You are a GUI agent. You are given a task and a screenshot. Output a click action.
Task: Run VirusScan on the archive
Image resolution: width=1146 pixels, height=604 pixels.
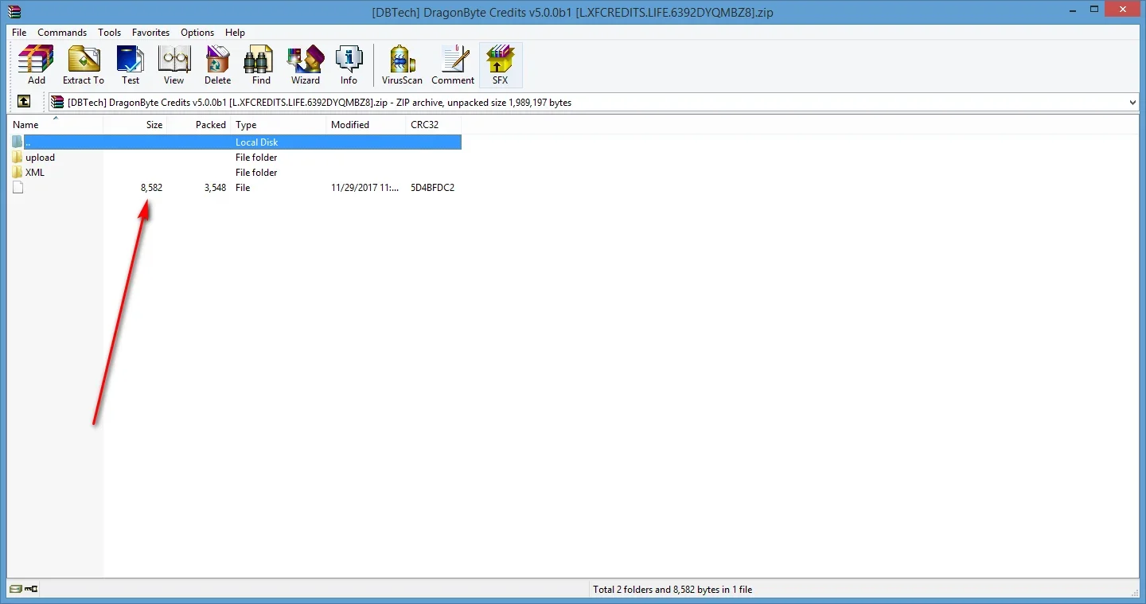(x=402, y=64)
